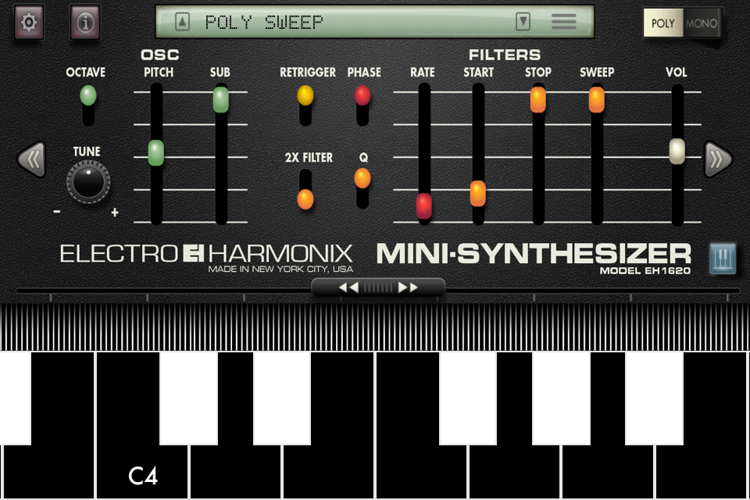Image resolution: width=750 pixels, height=500 pixels.
Task: Click the OSC section heading
Action: pos(159,55)
